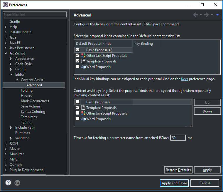Open the forward history dropdown arrow
Image resolution: width=223 pixels, height=192 pixels.
coord(212,15)
